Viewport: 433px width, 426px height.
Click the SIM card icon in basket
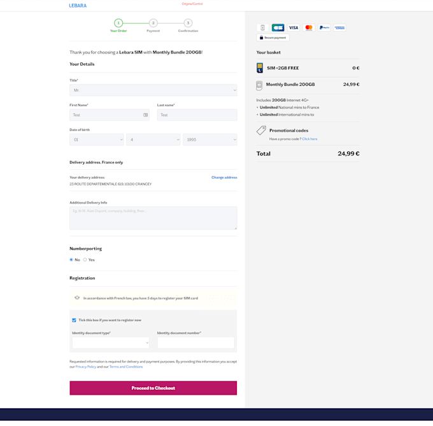click(x=260, y=68)
